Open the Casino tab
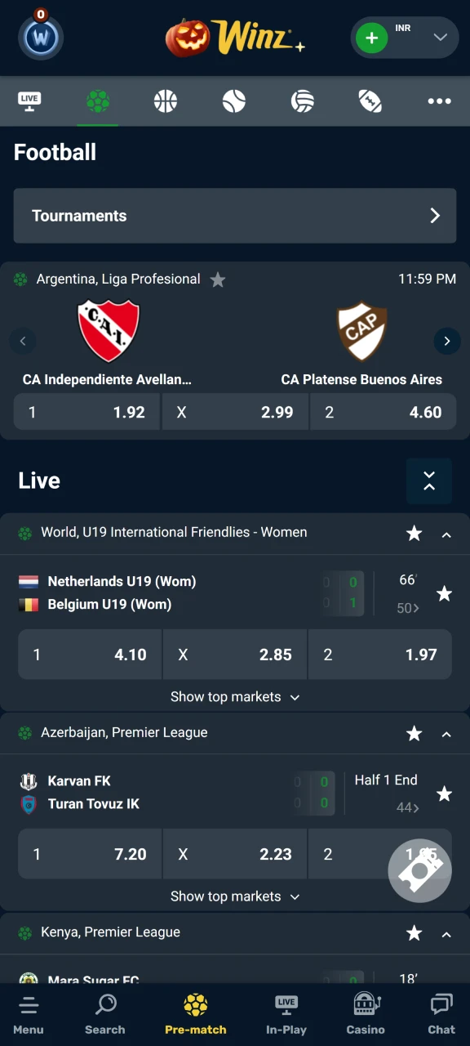Screen dimensions: 470x1046 click(x=365, y=1013)
